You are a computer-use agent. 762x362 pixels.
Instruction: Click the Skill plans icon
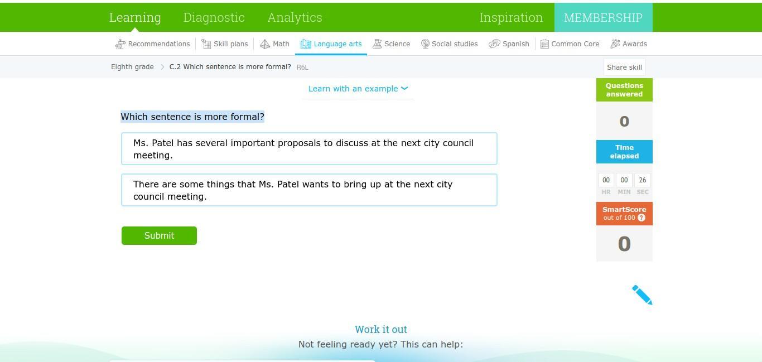206,44
